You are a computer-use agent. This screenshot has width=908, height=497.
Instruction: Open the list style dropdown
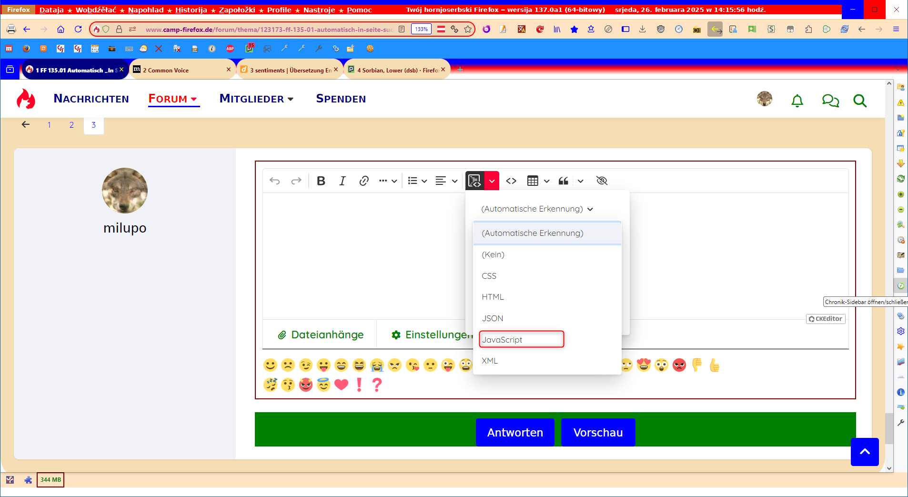click(417, 181)
